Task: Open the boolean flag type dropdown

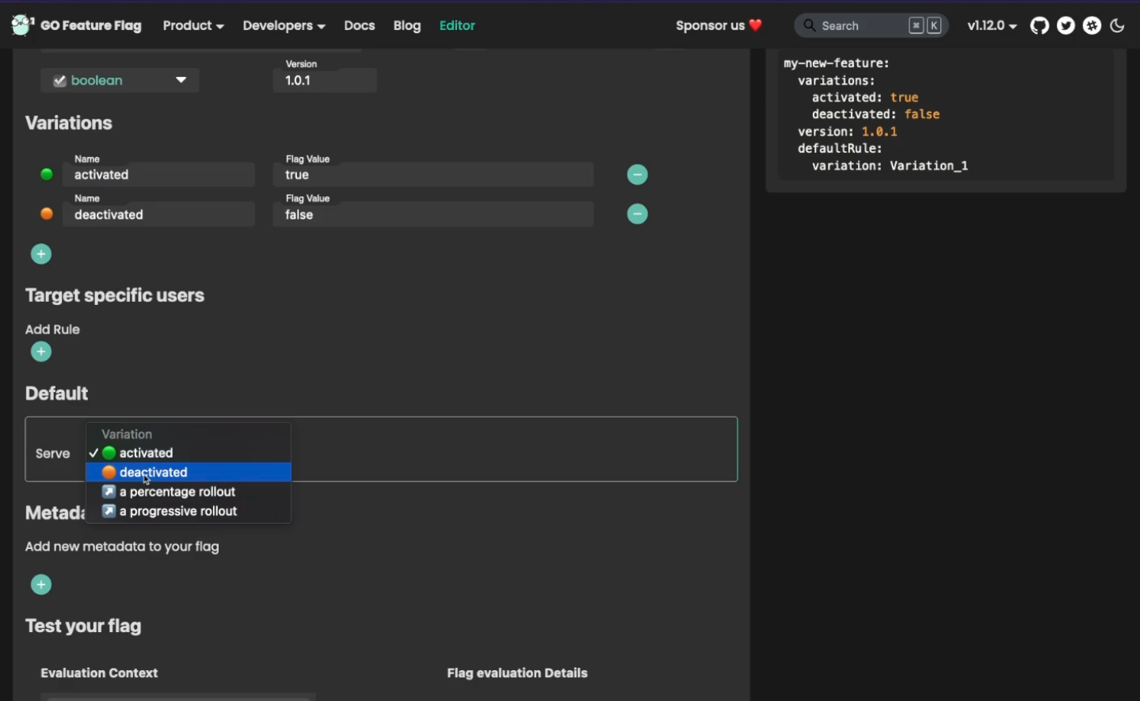Action: click(120, 81)
